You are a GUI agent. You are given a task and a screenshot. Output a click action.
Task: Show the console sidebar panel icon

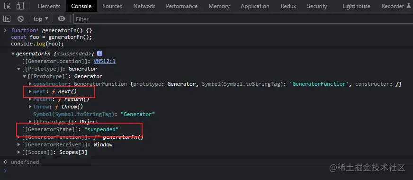pyautogui.click(x=7, y=19)
